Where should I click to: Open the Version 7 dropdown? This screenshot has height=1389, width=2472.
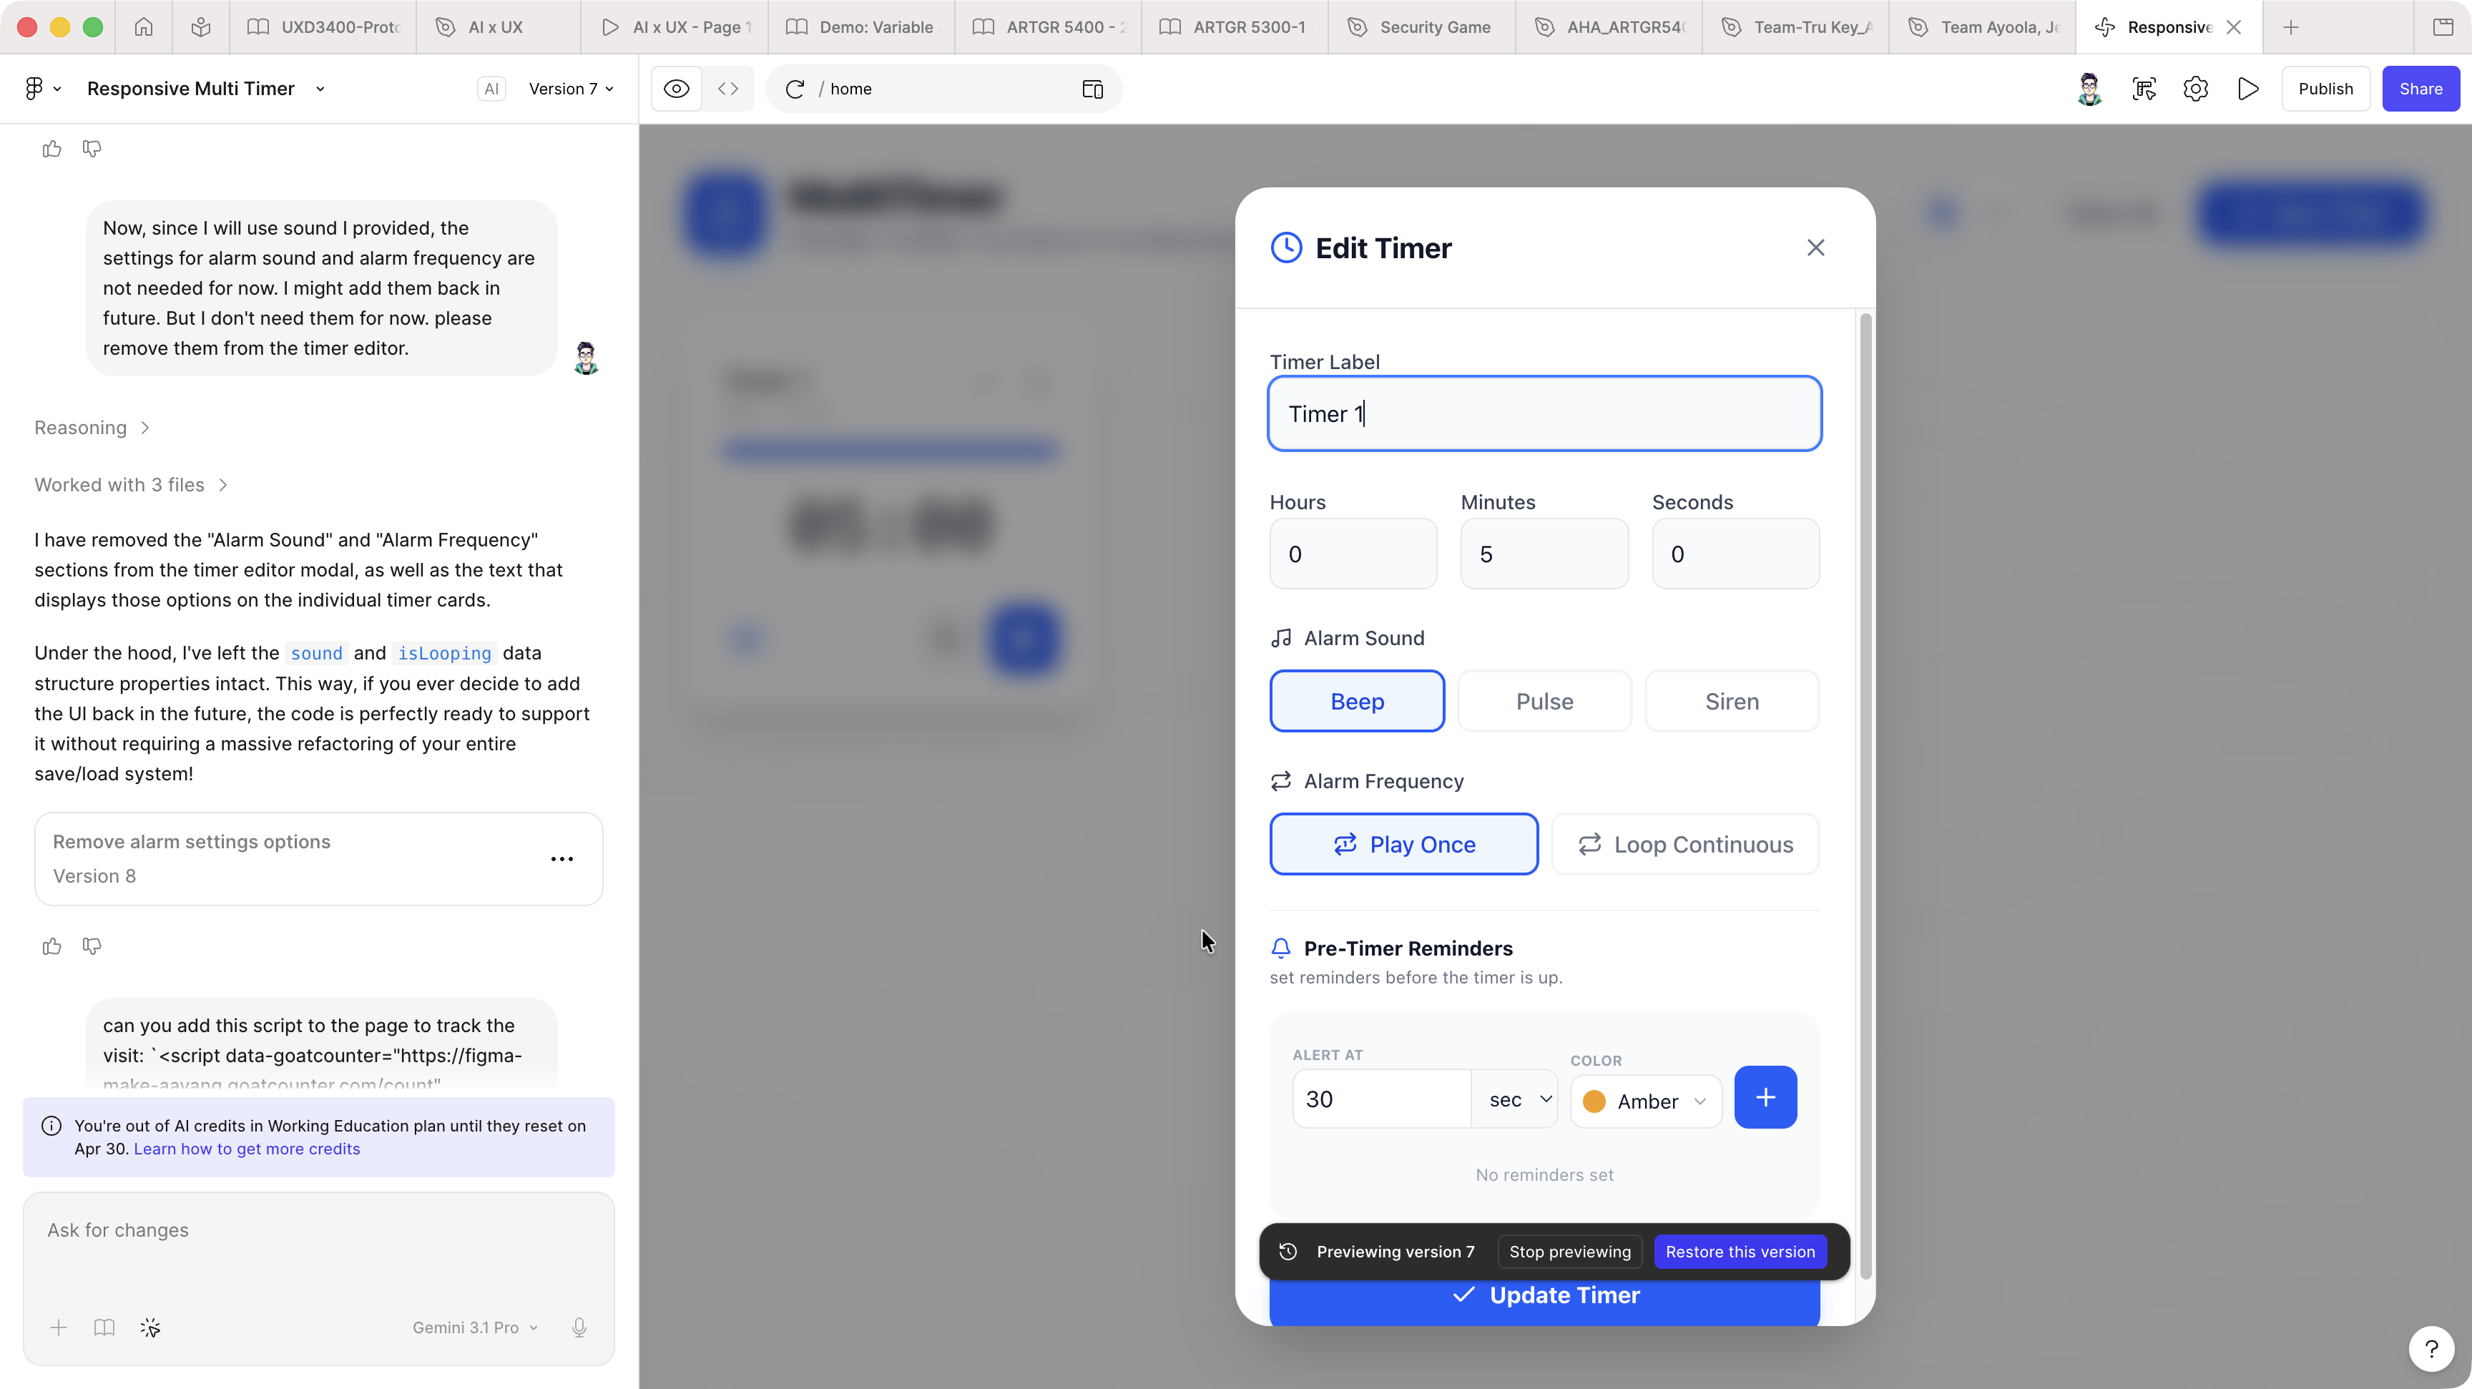571,89
